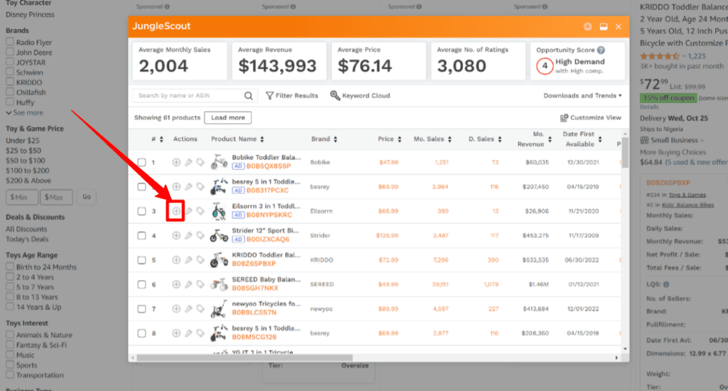The height and width of the screenshot is (391, 728).
Task: Open ASIN link B0B5QX8S5P
Action: tap(268, 166)
